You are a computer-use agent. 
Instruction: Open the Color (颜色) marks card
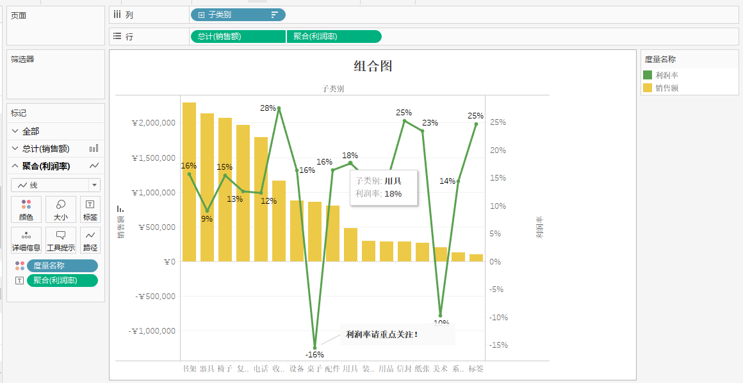click(x=26, y=209)
